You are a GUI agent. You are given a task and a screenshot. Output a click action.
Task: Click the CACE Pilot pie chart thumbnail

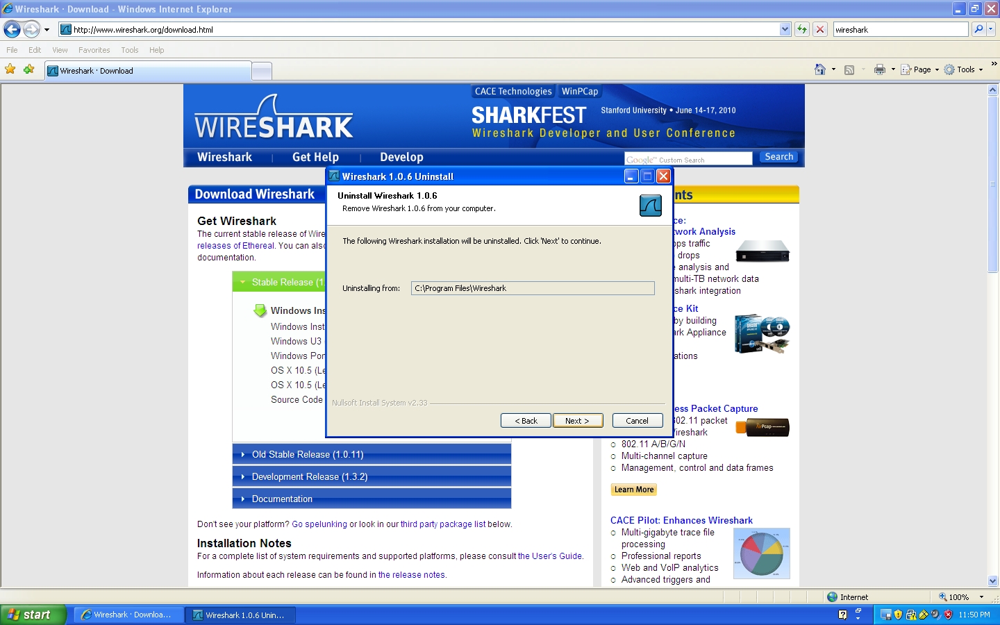762,553
